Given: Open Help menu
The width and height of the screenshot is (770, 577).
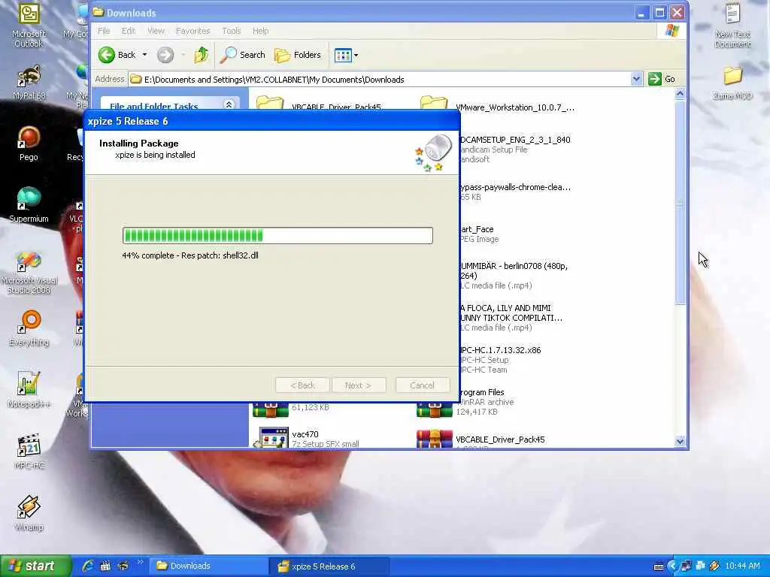Looking at the screenshot, I should (260, 31).
